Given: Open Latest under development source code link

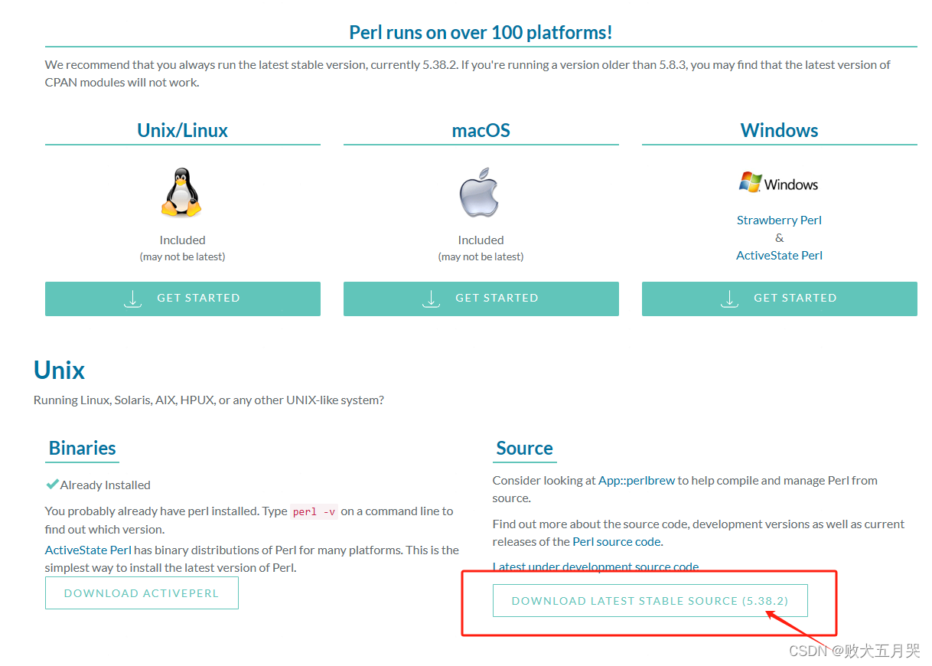Looking at the screenshot, I should coord(595,567).
